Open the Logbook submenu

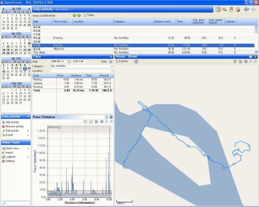pos(15,157)
